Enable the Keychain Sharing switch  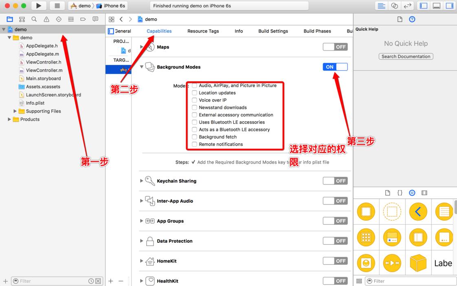tap(335, 181)
